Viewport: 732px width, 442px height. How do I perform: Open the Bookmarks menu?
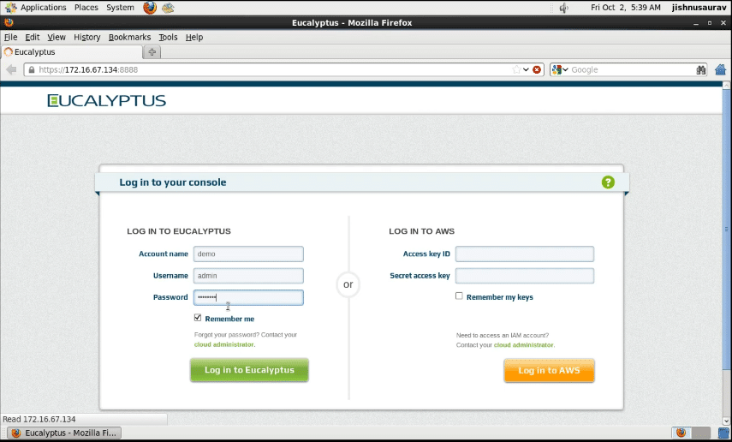pos(129,37)
